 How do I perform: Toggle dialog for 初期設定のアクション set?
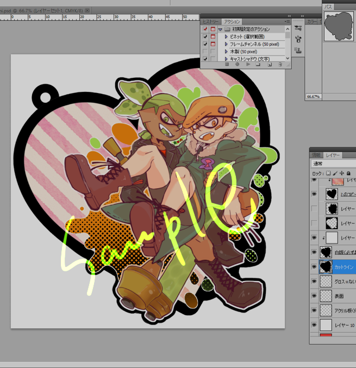[x=213, y=29]
